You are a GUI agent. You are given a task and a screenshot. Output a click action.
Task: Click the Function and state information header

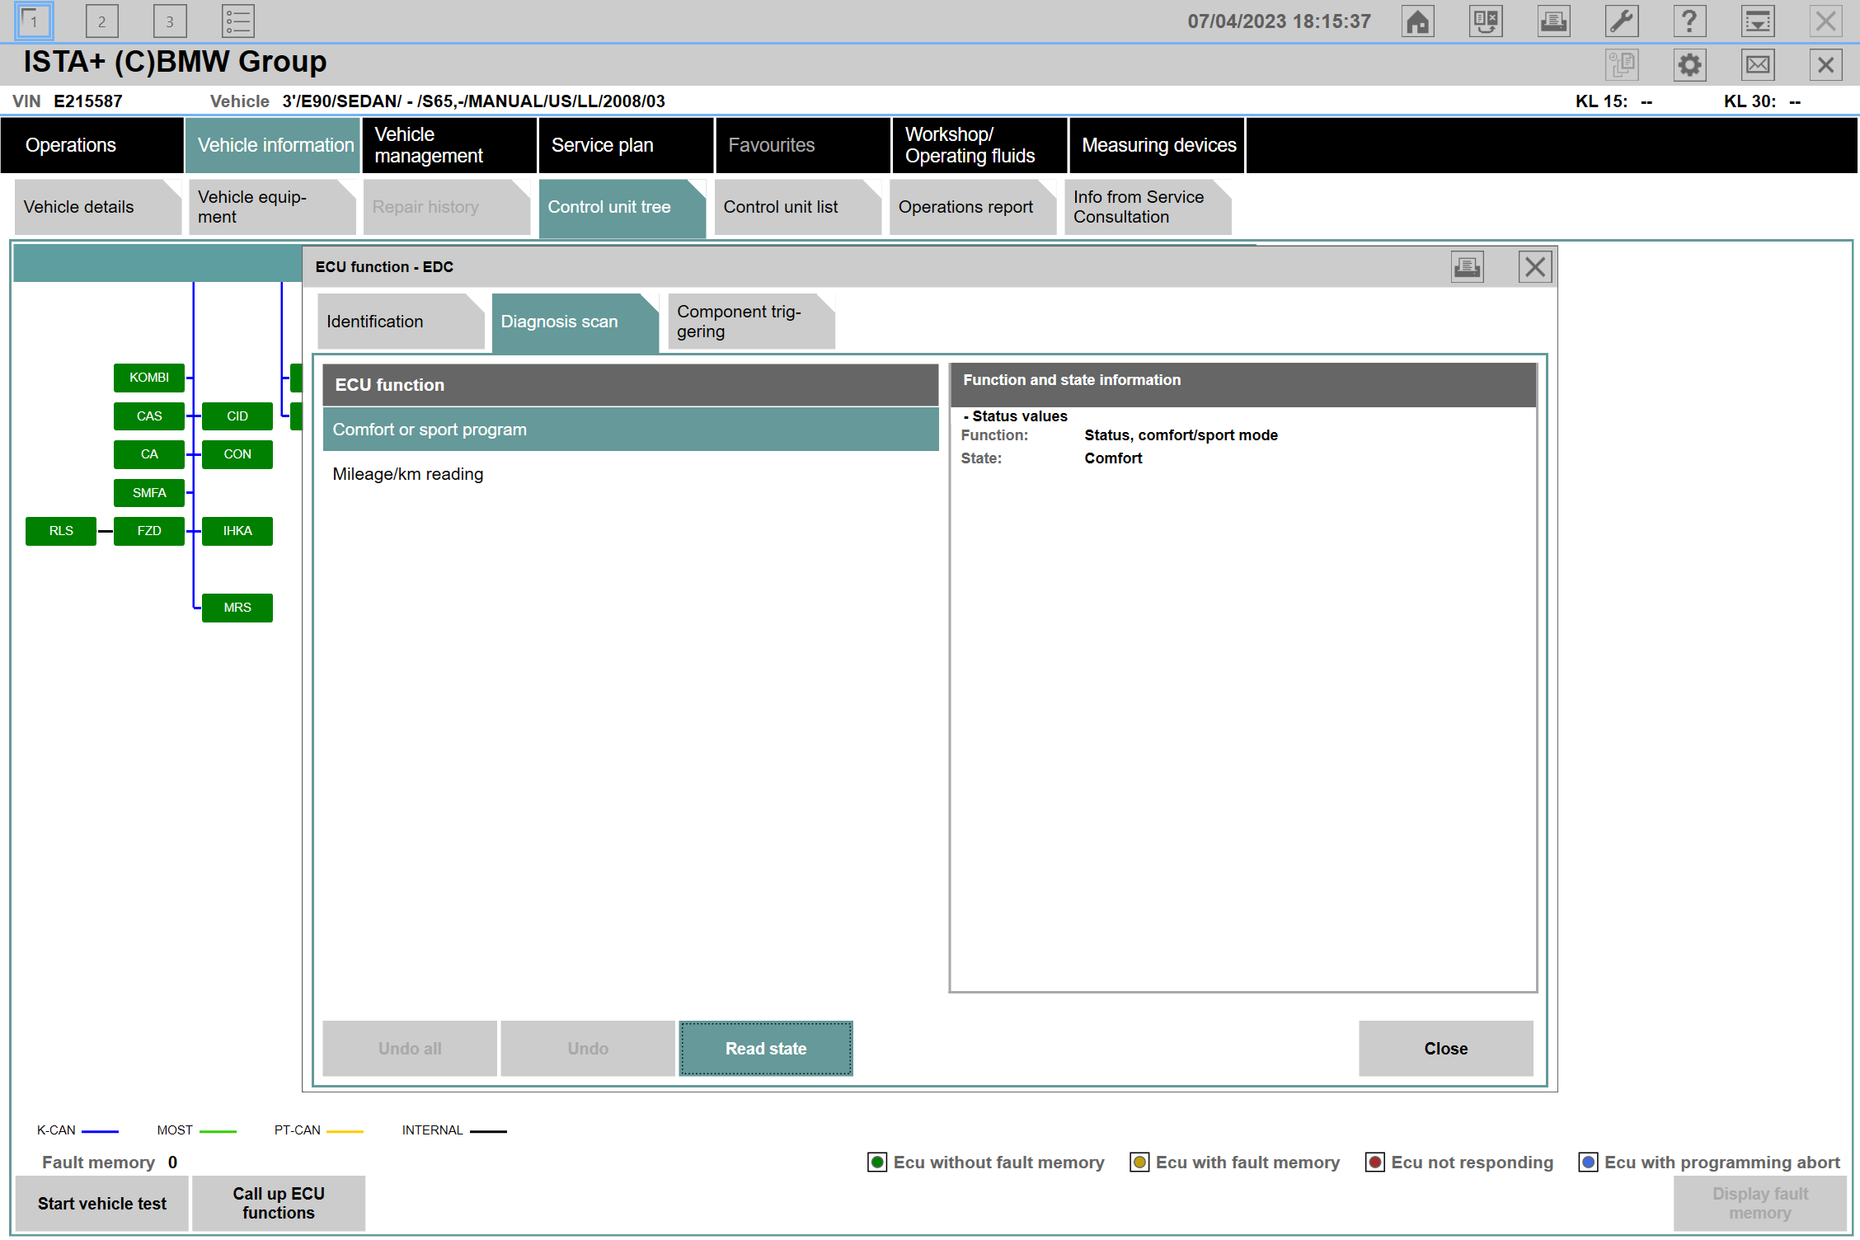tap(1243, 385)
